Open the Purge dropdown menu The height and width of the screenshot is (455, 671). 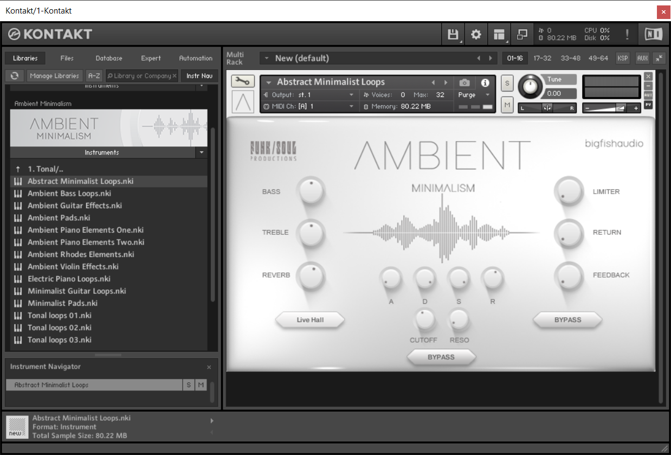473,95
